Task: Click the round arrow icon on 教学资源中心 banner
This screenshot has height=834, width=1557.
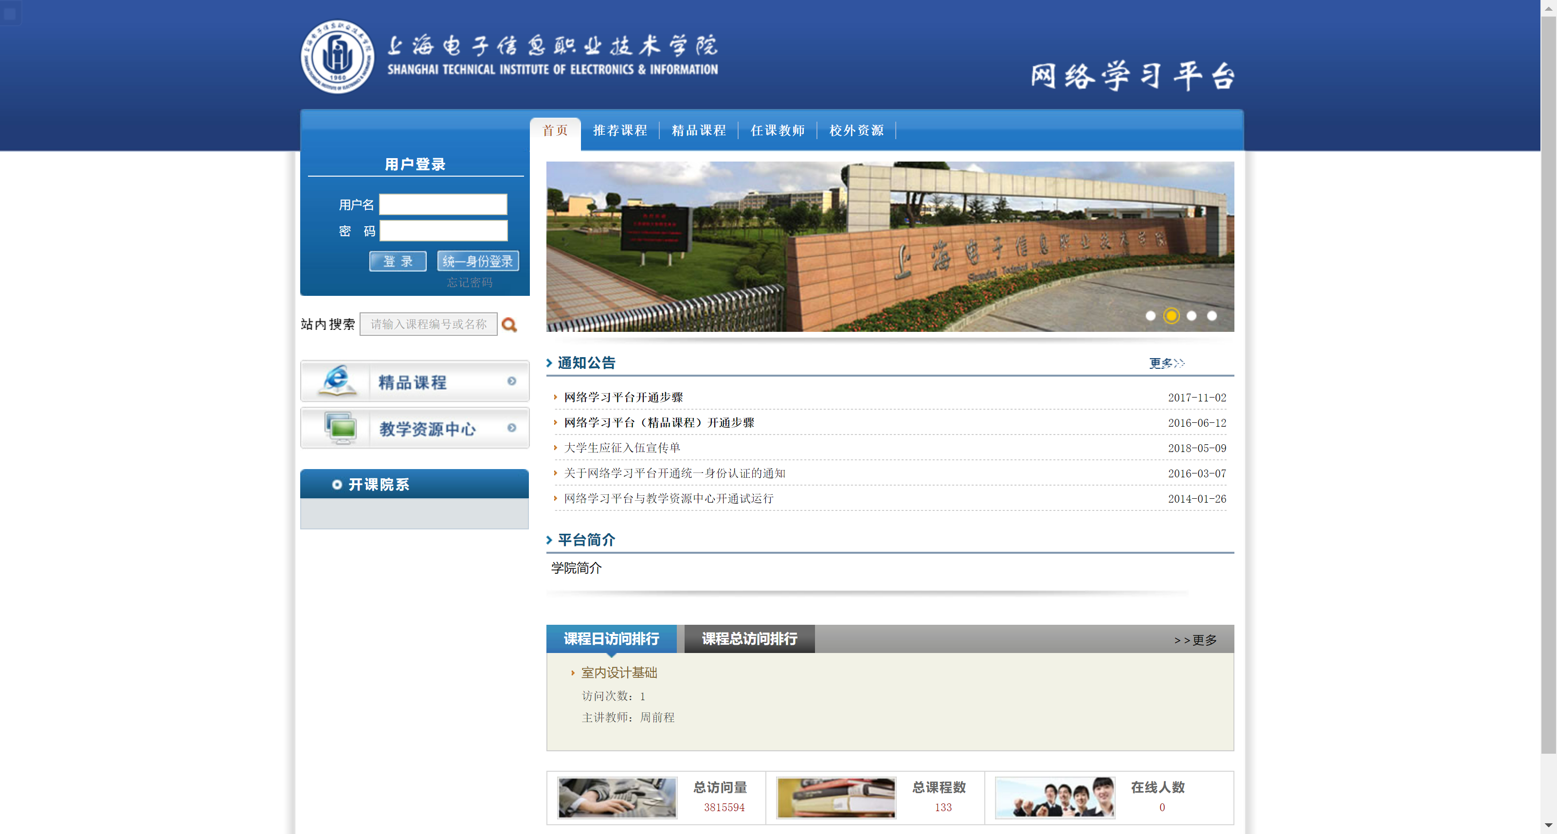Action: click(x=511, y=427)
